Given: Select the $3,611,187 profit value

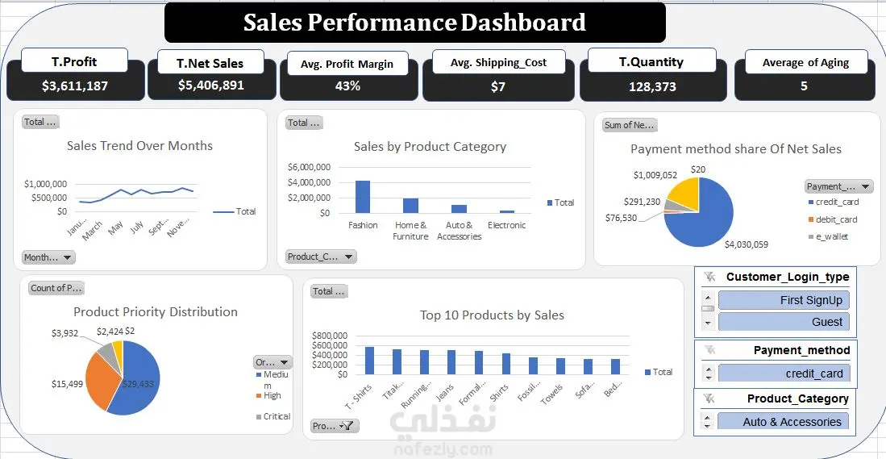Looking at the screenshot, I should pyautogui.click(x=75, y=86).
